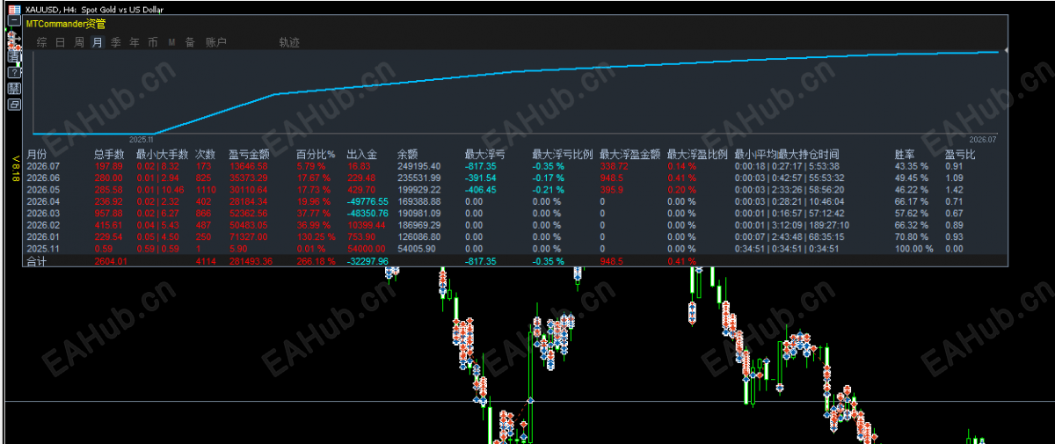The width and height of the screenshot is (1055, 444).
Task: Click the 合计 total row label
Action: pos(37,261)
